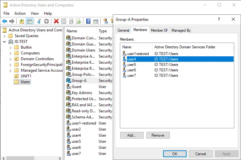The image size is (241, 160).
Task: Select UNIT1 organizational unit in tree
Action: [26, 76]
